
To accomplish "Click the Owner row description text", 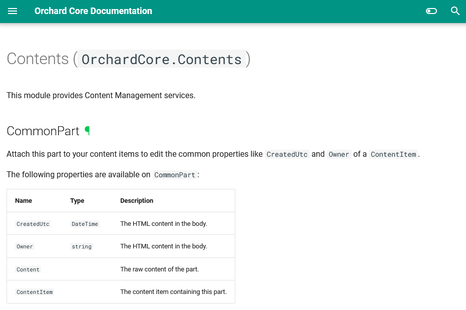I will tap(164, 246).
